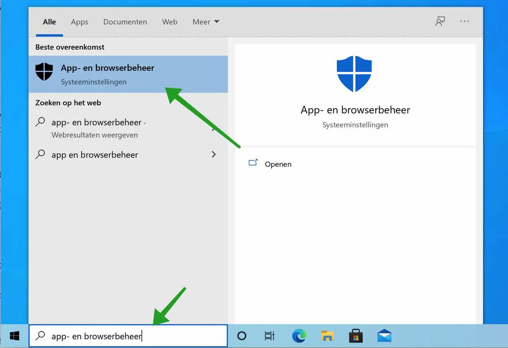The height and width of the screenshot is (348, 508).
Task: Open Microsoft Store from the taskbar
Action: [356, 336]
